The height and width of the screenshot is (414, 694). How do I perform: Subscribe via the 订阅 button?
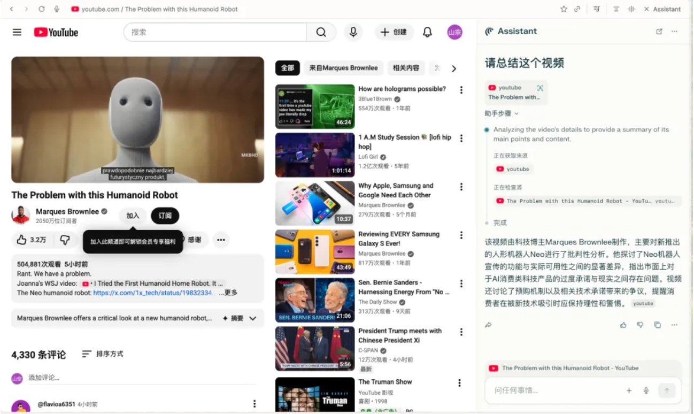[x=165, y=216]
